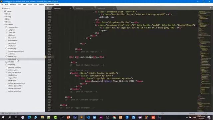This screenshot has width=213, height=120.
Task: Open the Windows Start menu
Action: (3, 117)
